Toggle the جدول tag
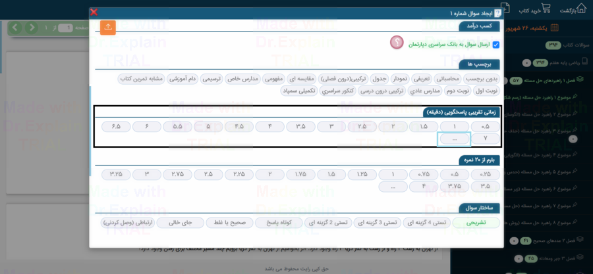Screen dimensions: 593x274 [x=380, y=79]
